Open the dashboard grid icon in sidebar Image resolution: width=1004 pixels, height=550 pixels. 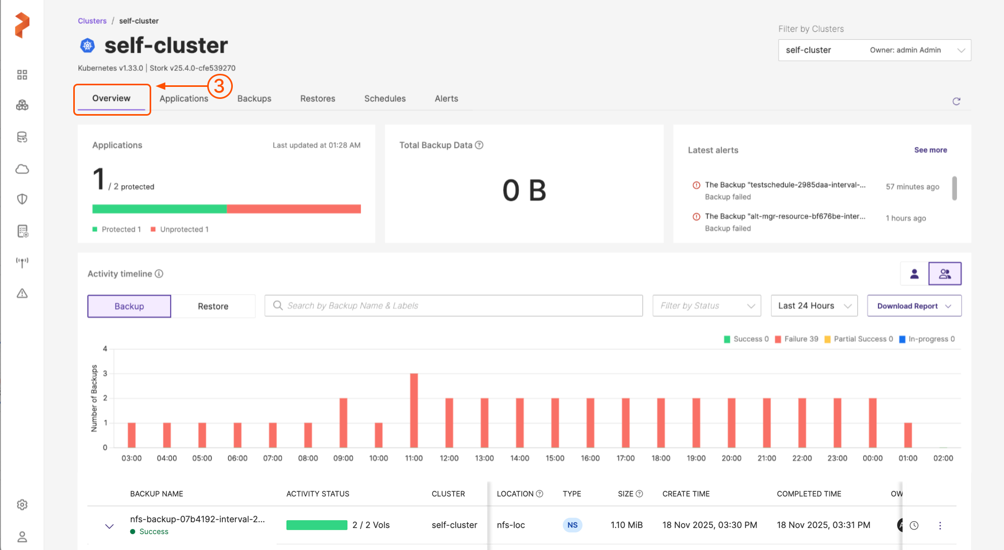(x=22, y=75)
